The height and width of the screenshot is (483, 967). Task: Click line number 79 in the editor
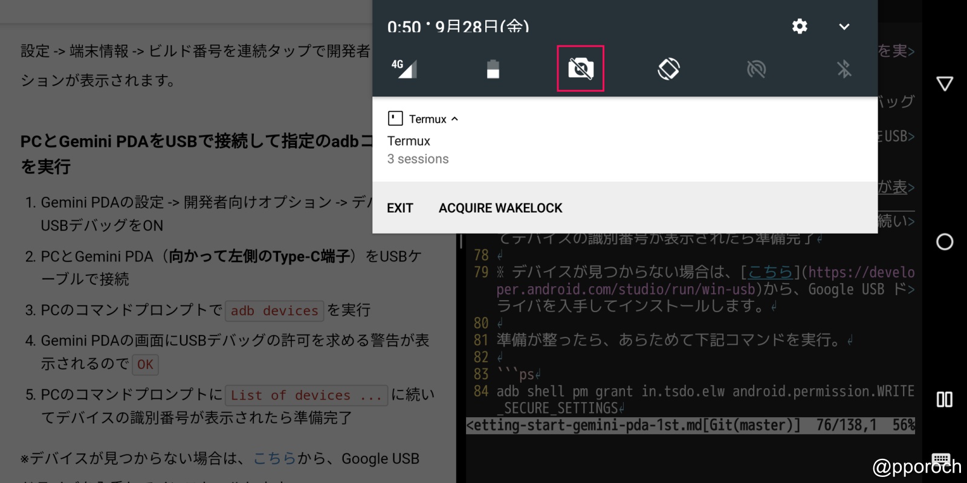coord(481,272)
